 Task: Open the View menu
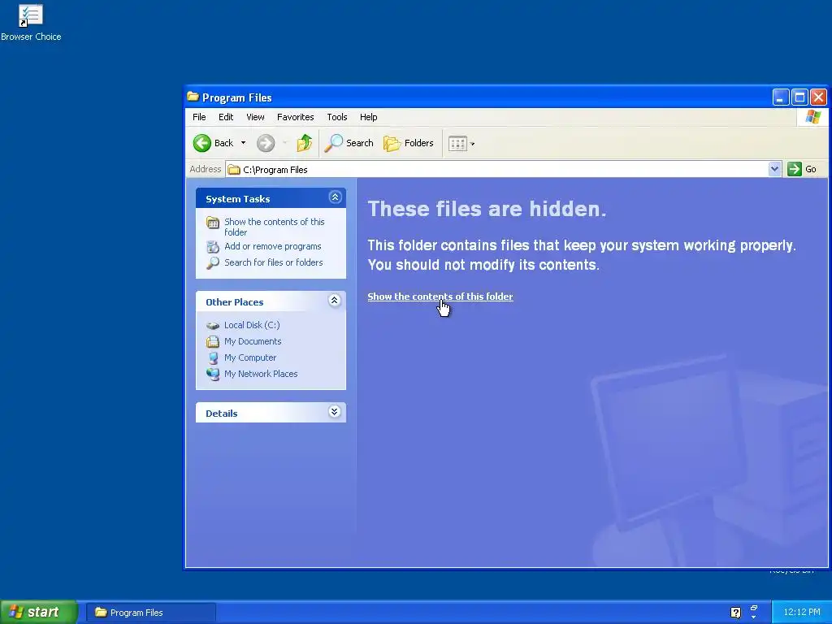coord(255,117)
